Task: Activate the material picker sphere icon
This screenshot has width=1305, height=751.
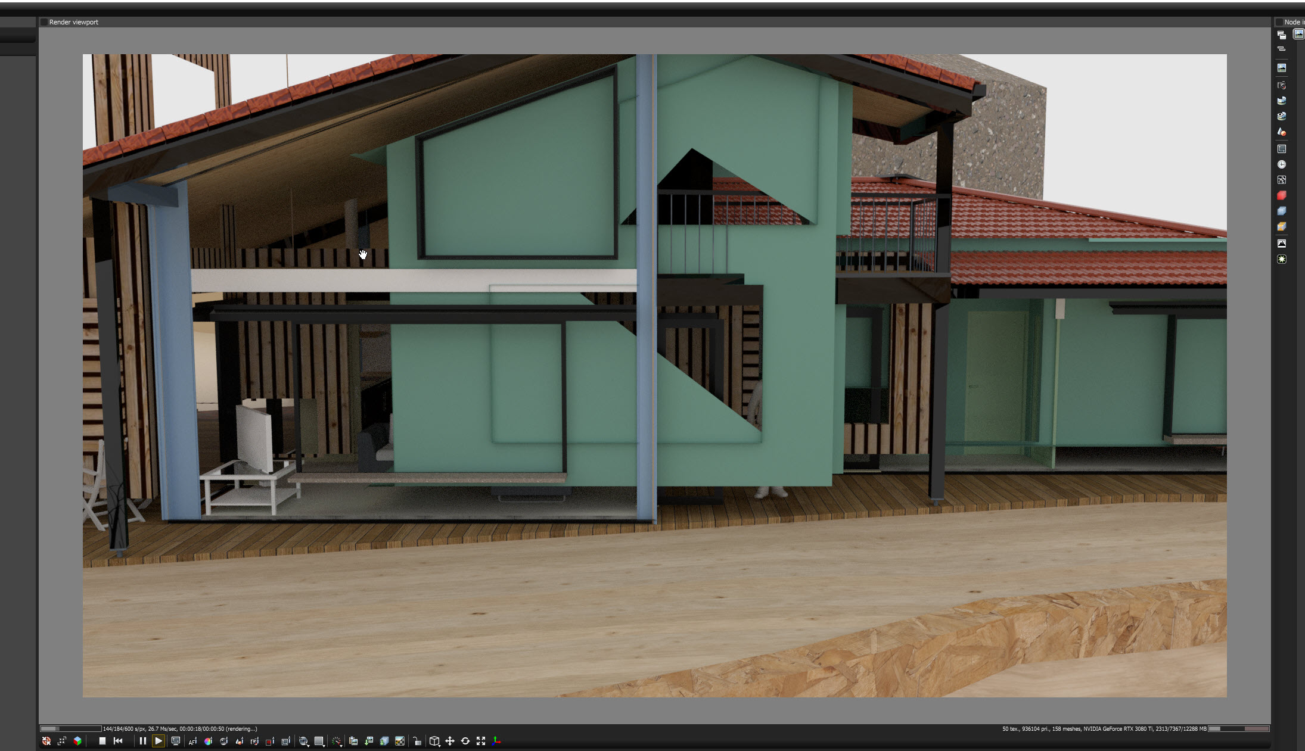Action: point(223,741)
